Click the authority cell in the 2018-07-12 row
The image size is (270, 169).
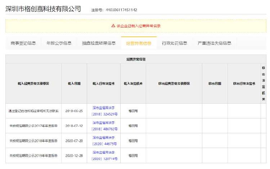pyautogui.click(x=133, y=126)
